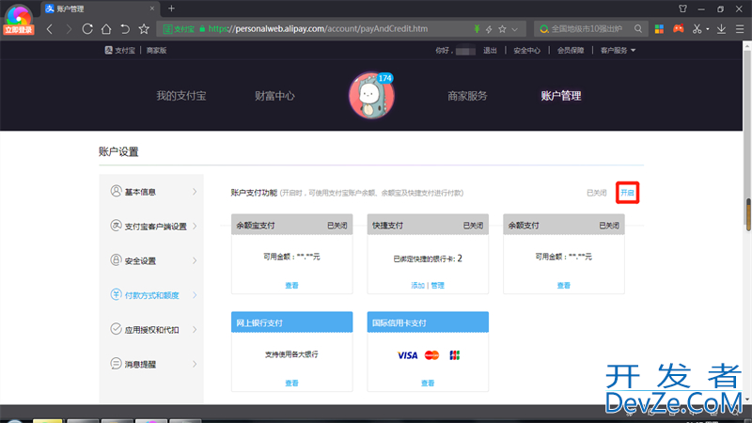Go back with the browser back arrow
The height and width of the screenshot is (423, 752).
50,29
